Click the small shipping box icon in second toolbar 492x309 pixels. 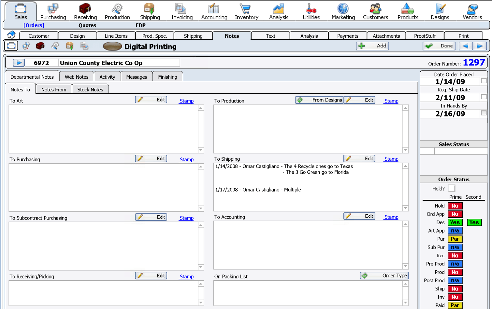point(69,46)
